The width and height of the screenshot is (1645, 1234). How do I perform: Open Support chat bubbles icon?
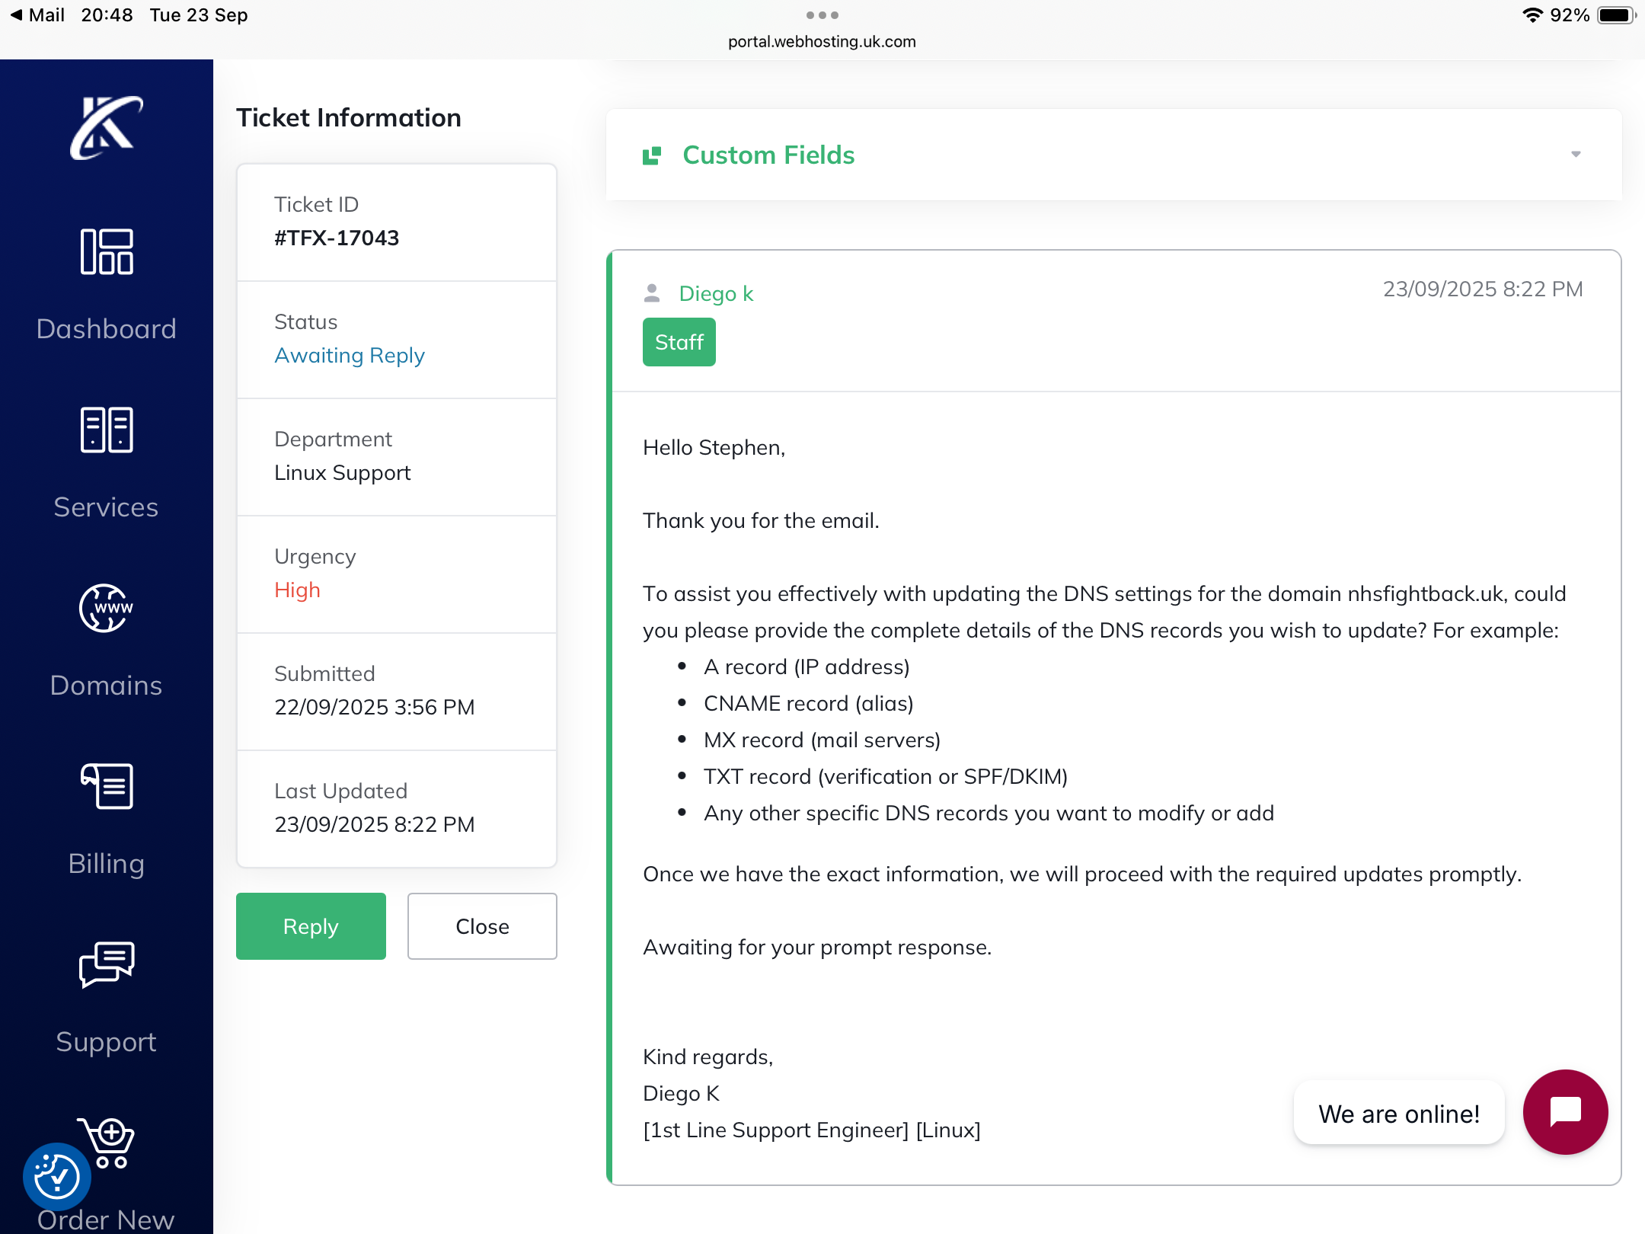[106, 965]
